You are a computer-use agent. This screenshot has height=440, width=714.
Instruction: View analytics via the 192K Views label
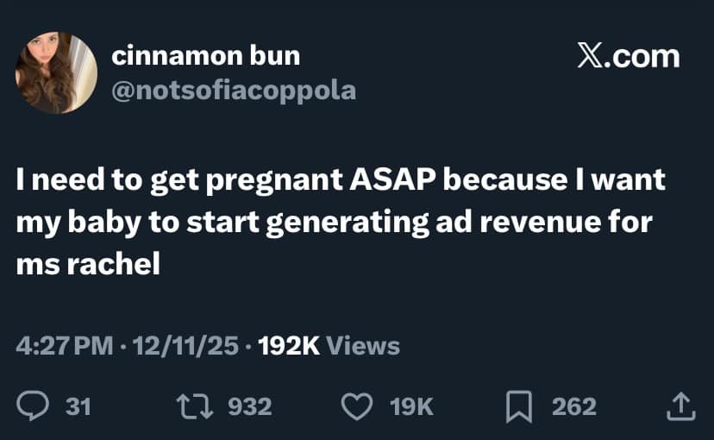click(329, 346)
